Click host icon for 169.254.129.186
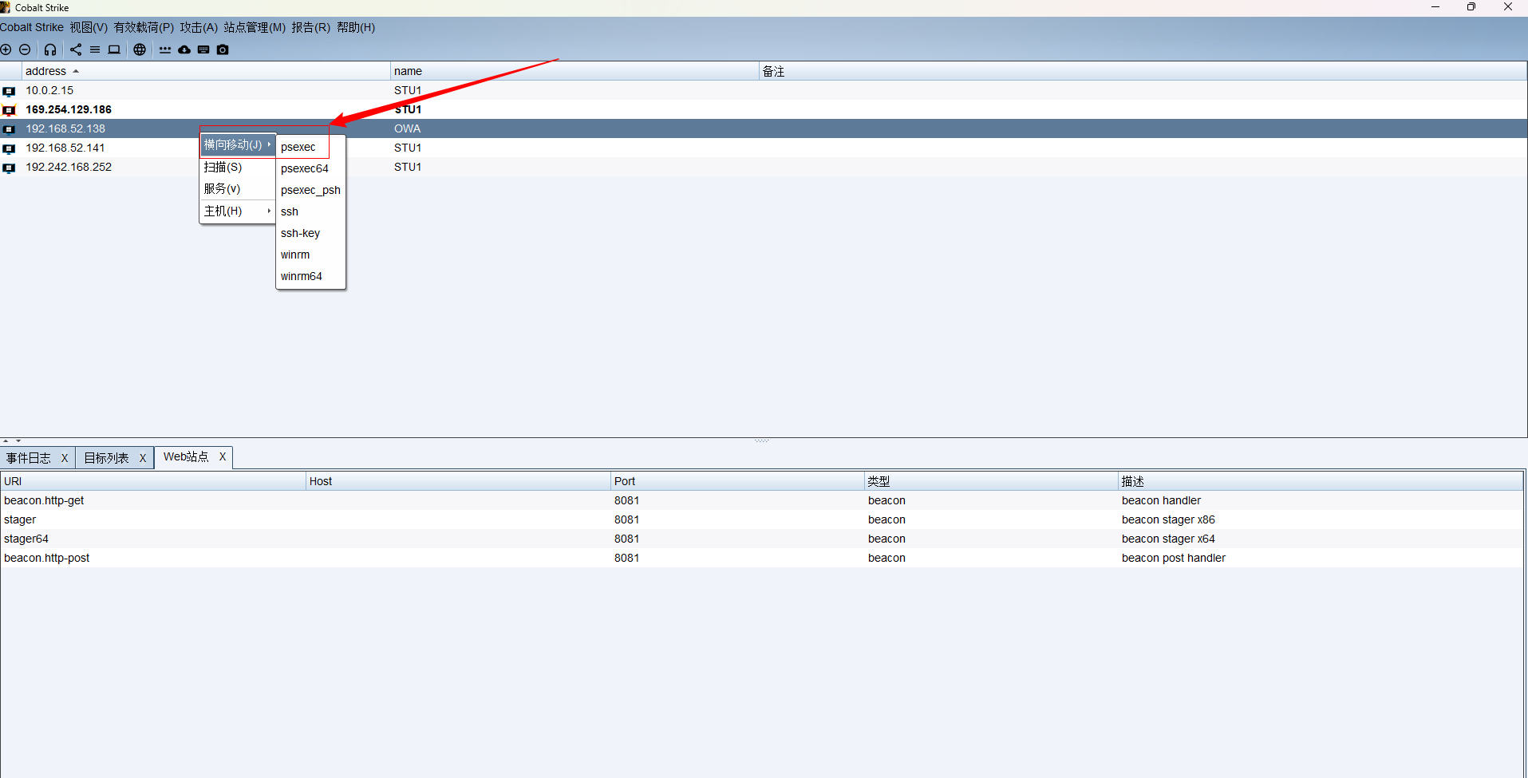 click(9, 110)
